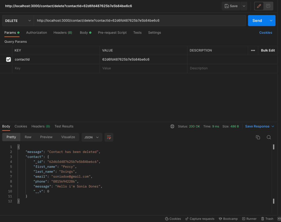Viewport: 281px width, 222px height.
Task: Click the Cookies link near Send
Action: pyautogui.click(x=266, y=33)
